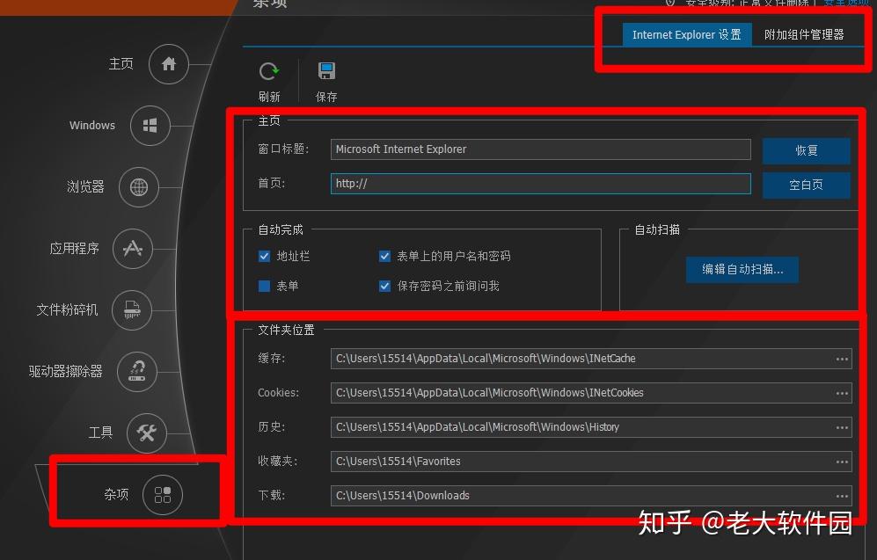This screenshot has width=877, height=560.
Task: Browse for the 下载 downloads folder path
Action: point(843,497)
